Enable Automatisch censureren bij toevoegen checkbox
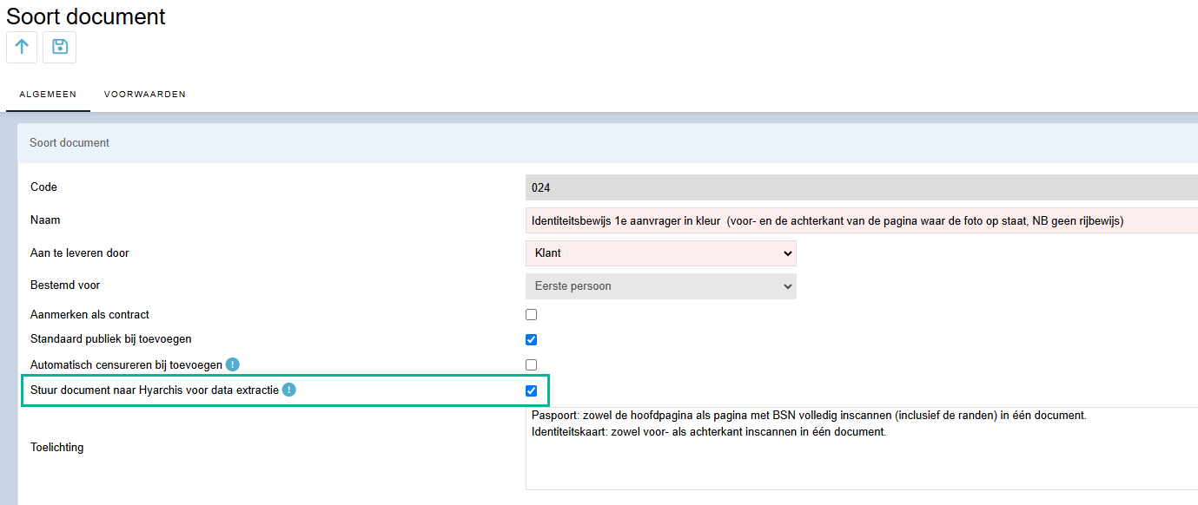 coord(532,365)
